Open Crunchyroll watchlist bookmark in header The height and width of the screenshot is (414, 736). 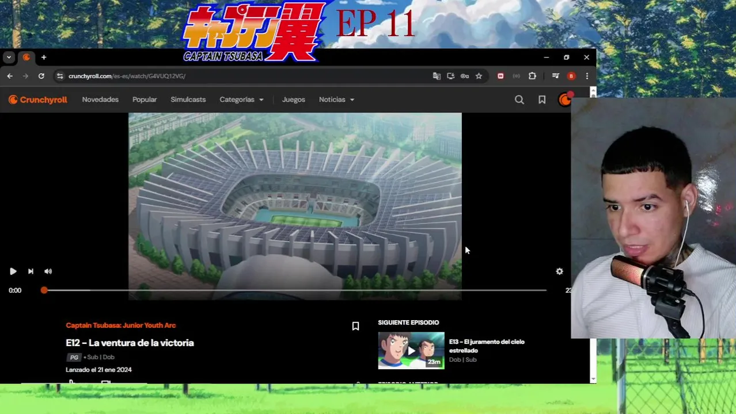point(542,99)
